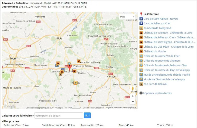The image size is (197, 128).
Task: Select Zoo Parc de Beauval link
Action: point(155,84)
